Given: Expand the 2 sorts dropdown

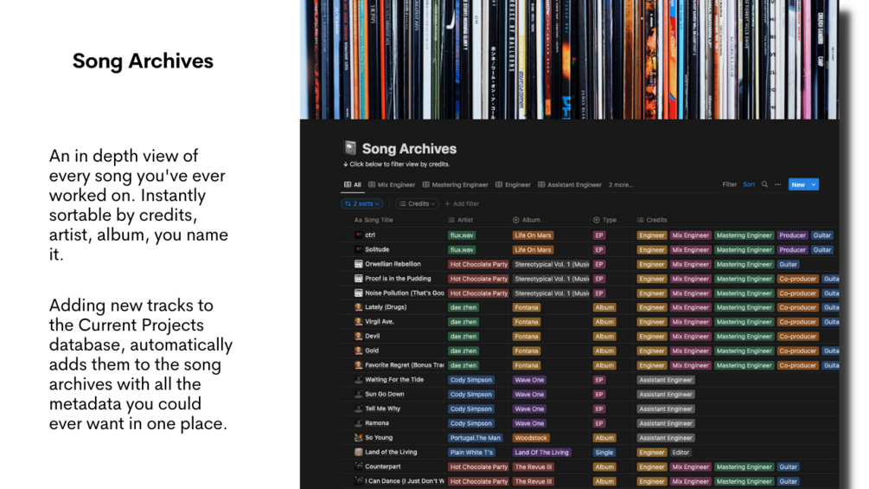Looking at the screenshot, I should click(362, 203).
